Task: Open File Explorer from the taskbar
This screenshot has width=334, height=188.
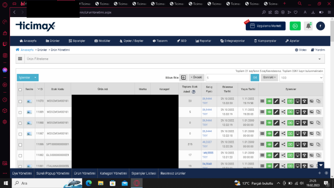Action: [101, 183]
